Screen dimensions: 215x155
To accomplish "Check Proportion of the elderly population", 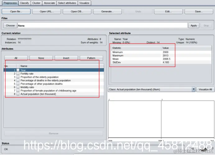I will (x=18, y=77).
